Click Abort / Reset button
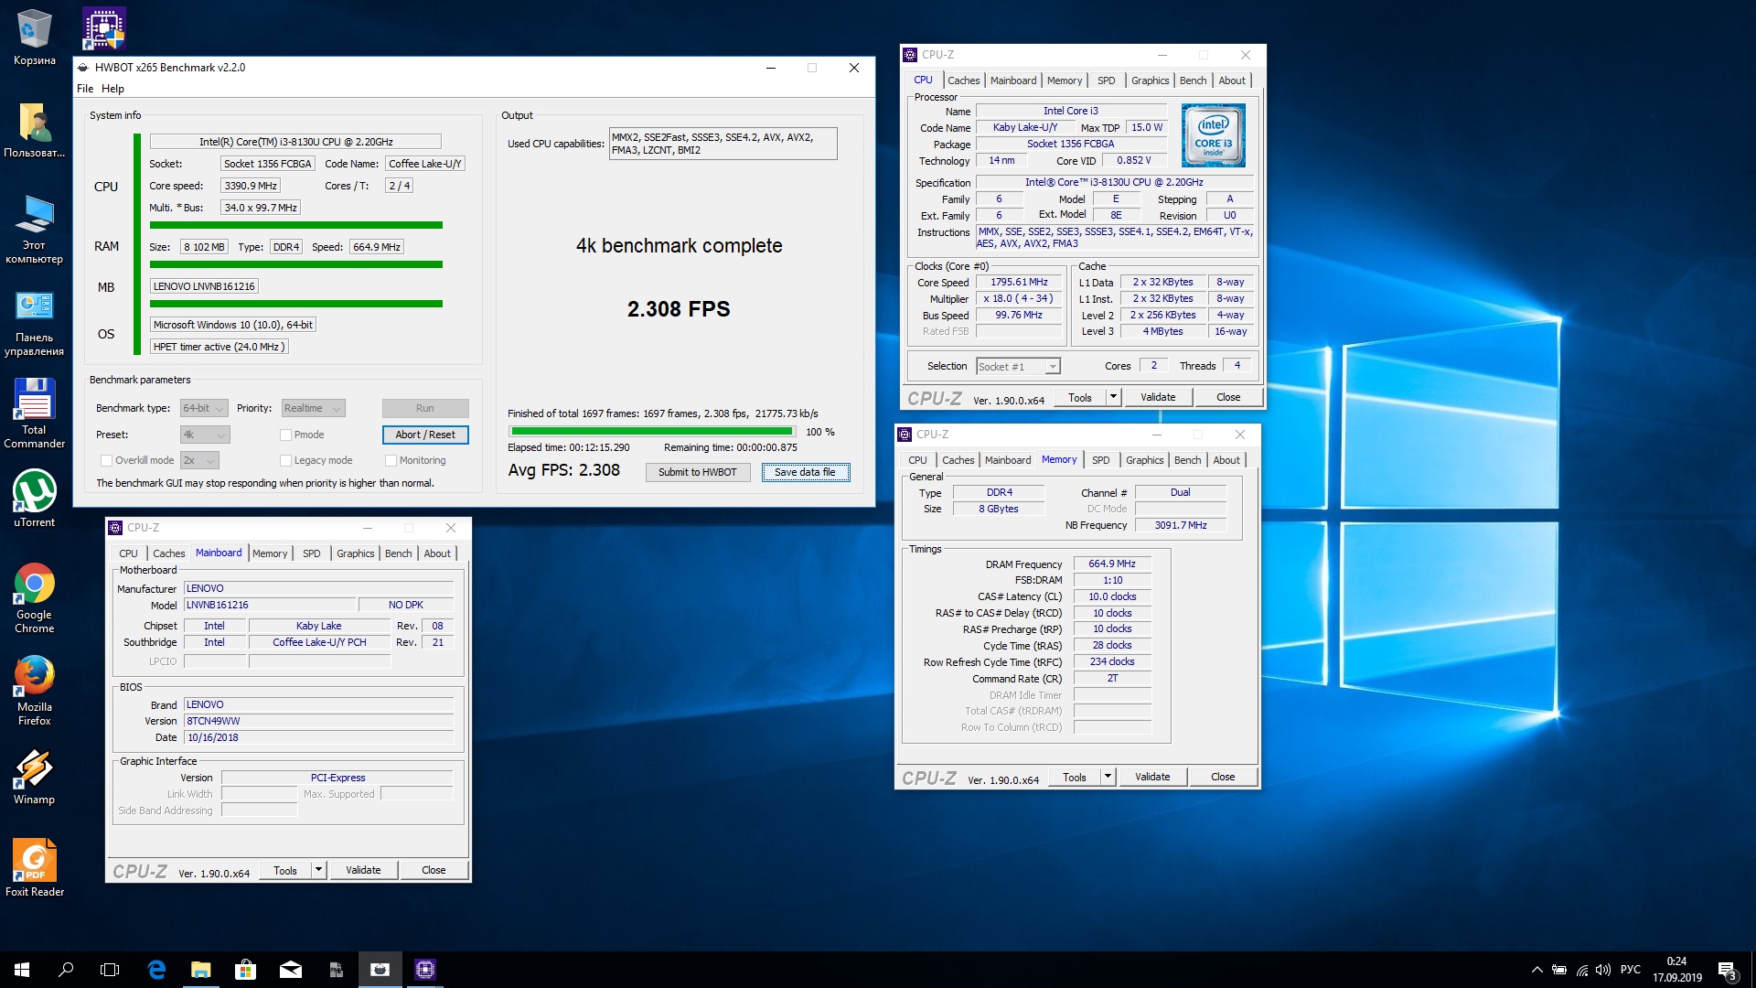1756x988 pixels. click(425, 435)
